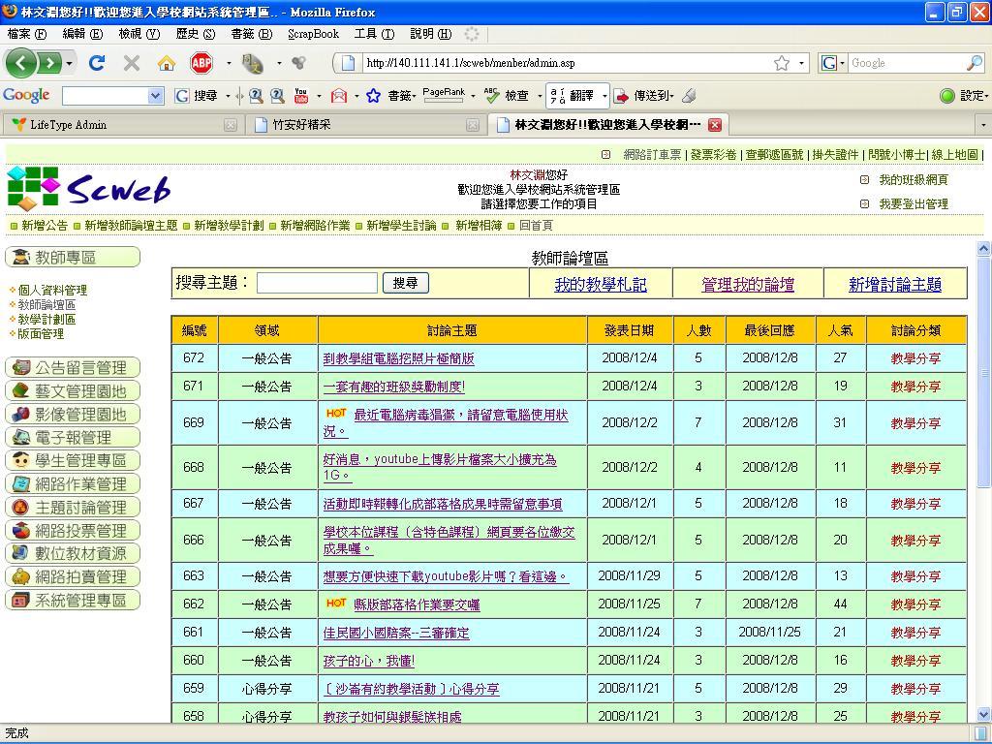Close the active school admin tab
992x744 pixels.
715,125
